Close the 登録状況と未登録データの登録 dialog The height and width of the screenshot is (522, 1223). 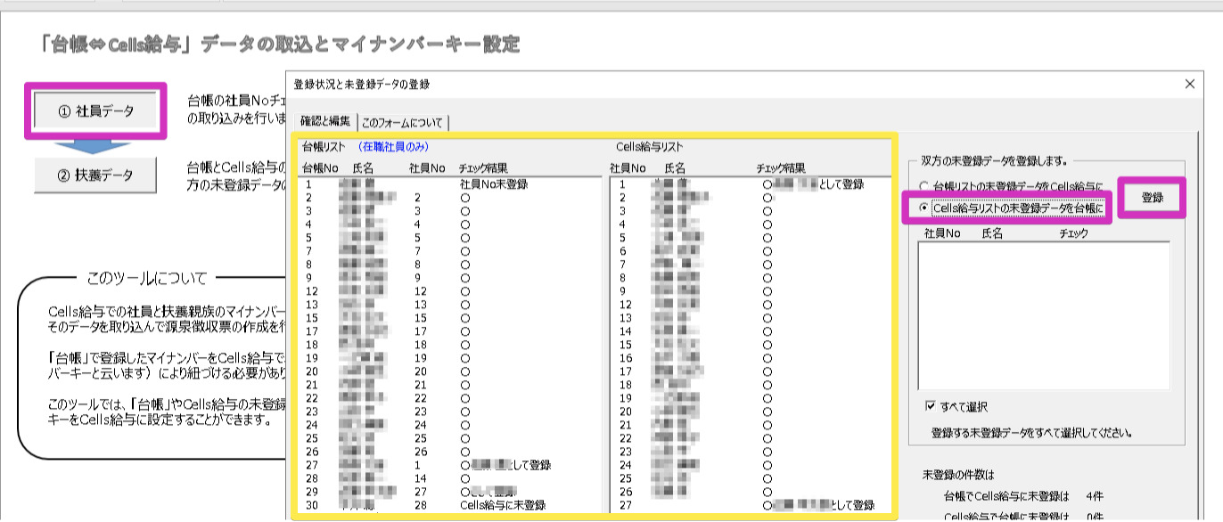(x=1189, y=85)
